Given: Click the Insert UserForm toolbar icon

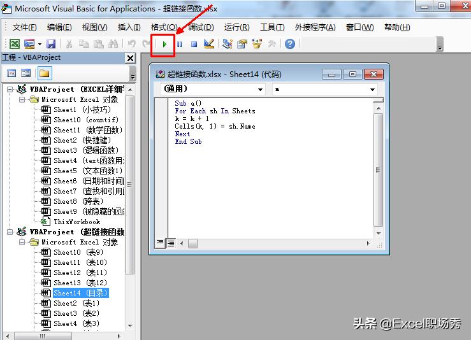Looking at the screenshot, I should pyautogui.click(x=29, y=44).
